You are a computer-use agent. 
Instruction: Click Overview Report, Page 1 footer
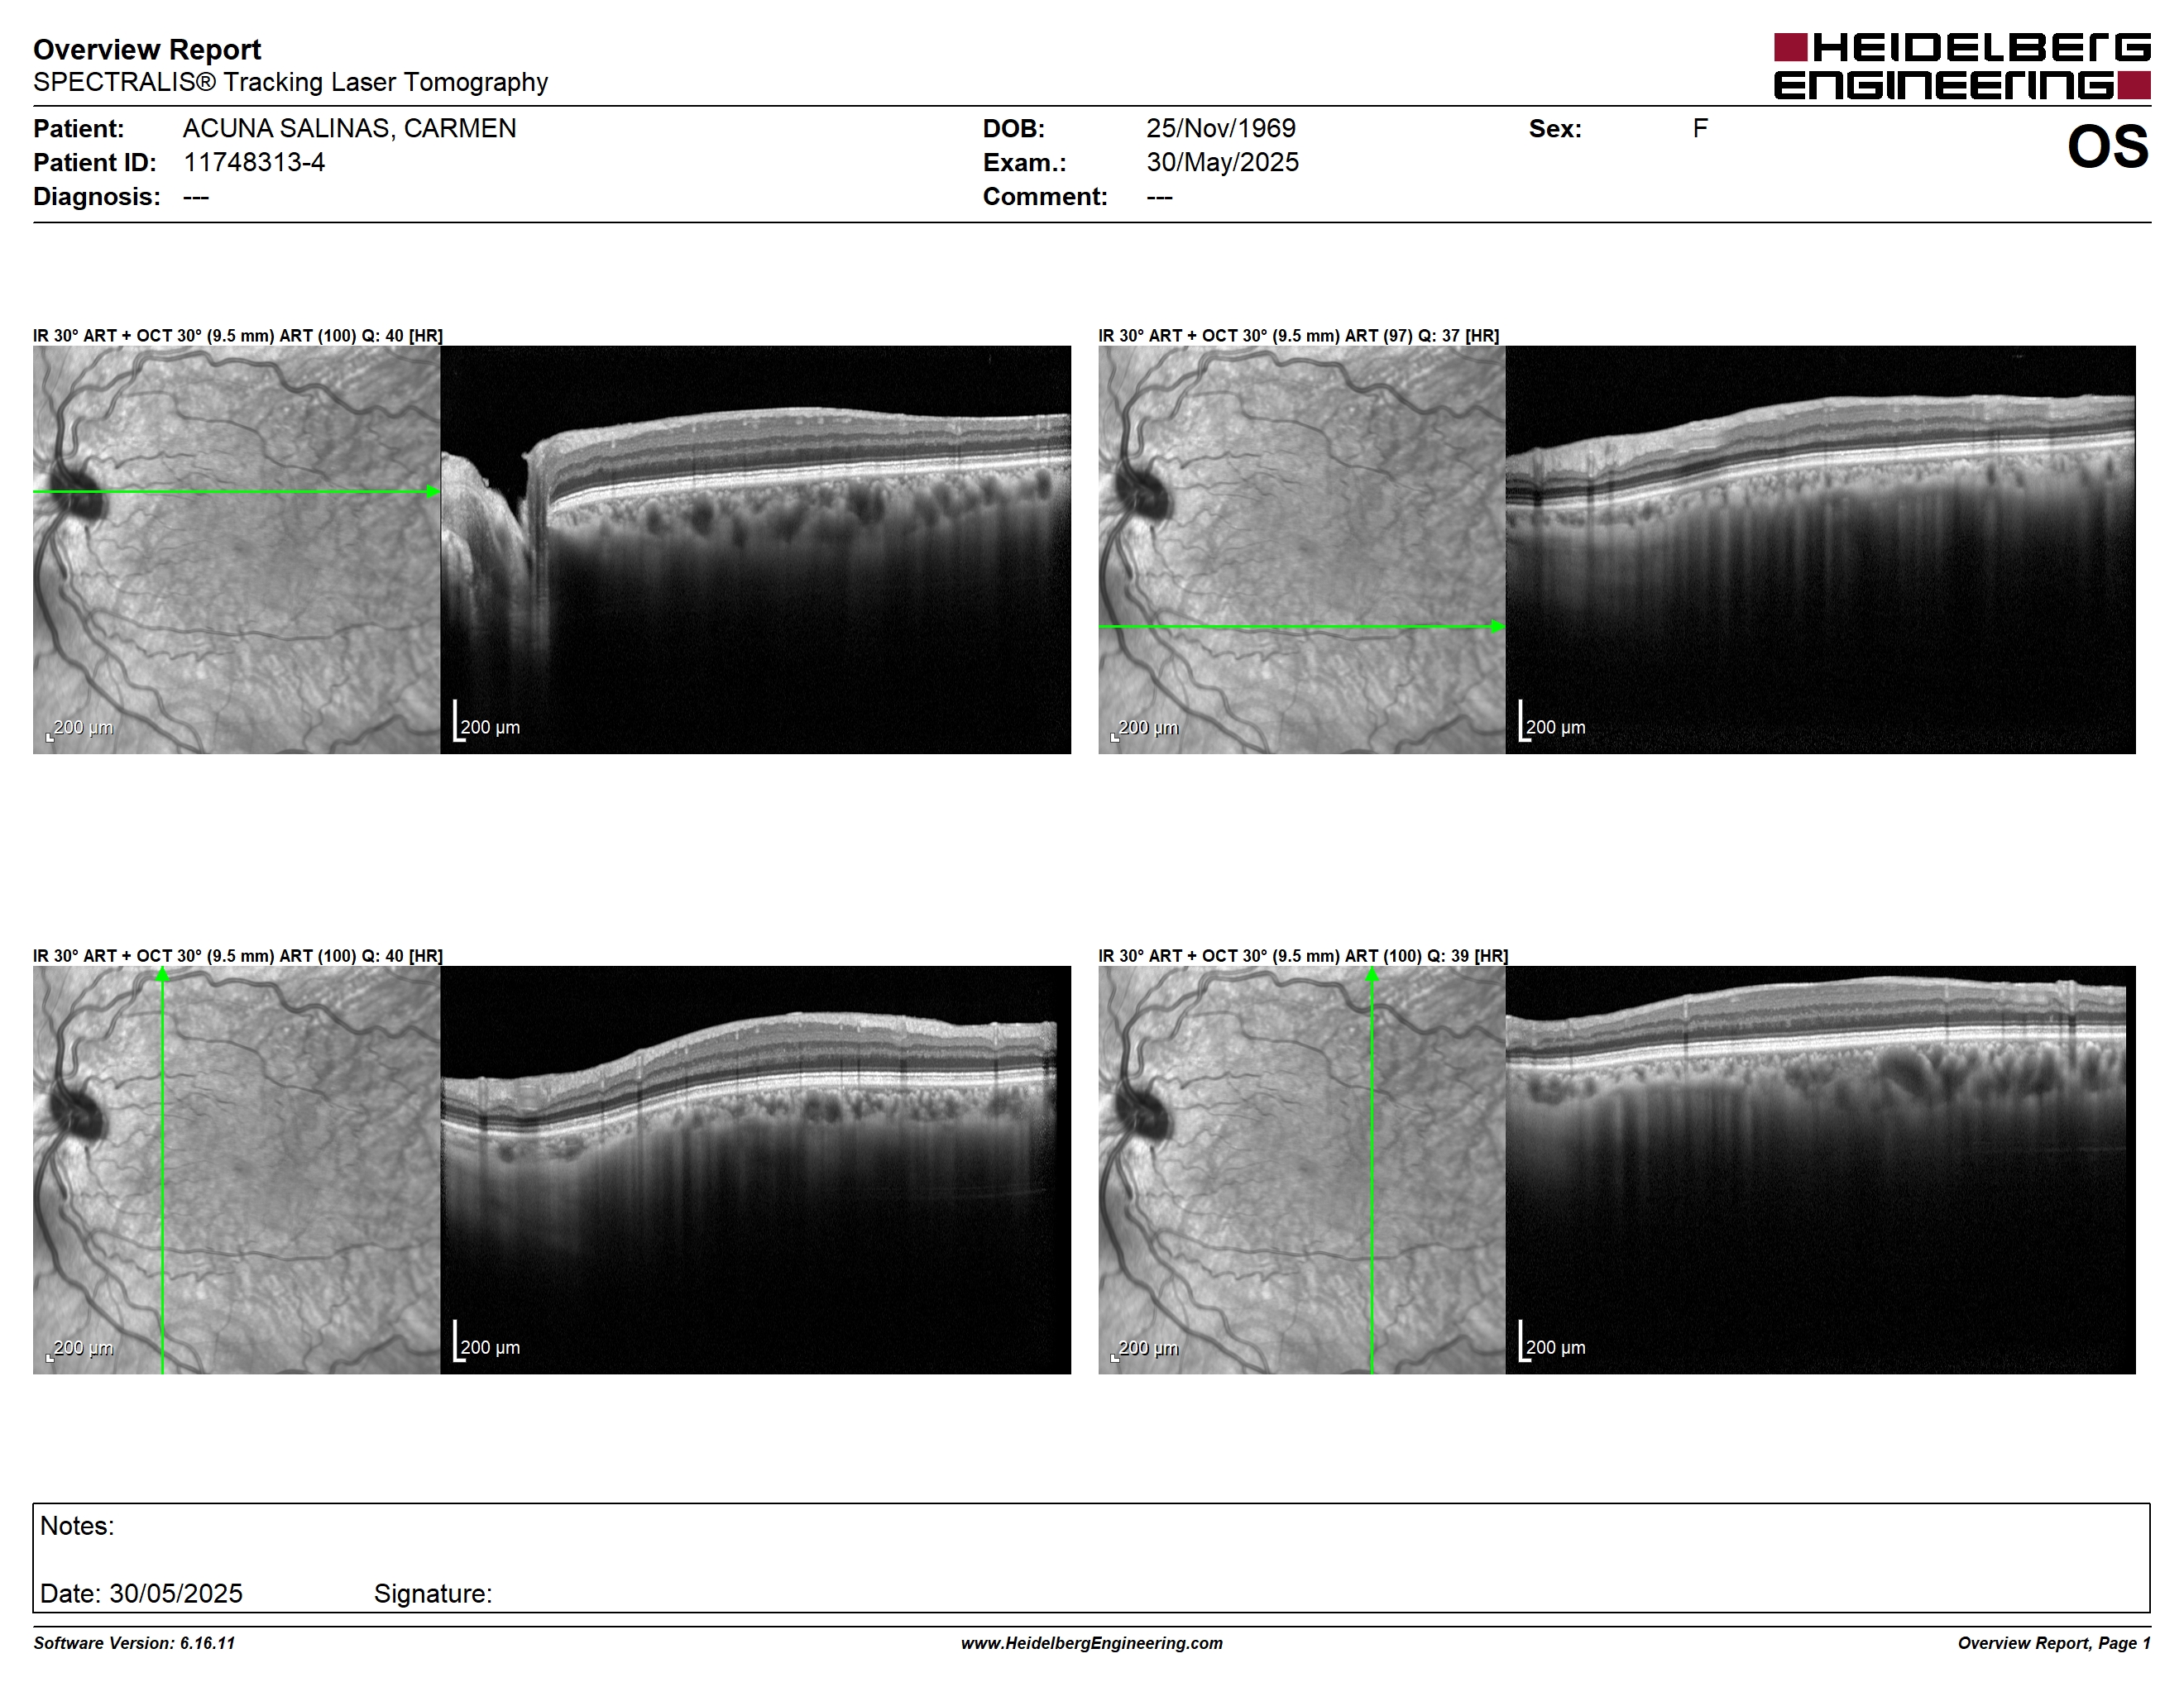(2054, 1643)
